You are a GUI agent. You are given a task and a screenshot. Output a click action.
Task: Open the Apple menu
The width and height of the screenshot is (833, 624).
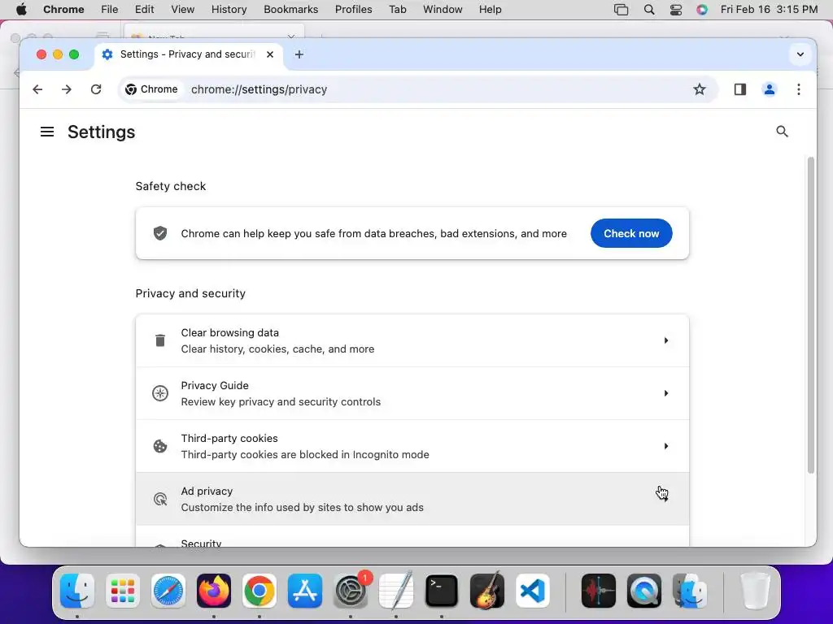pyautogui.click(x=21, y=9)
